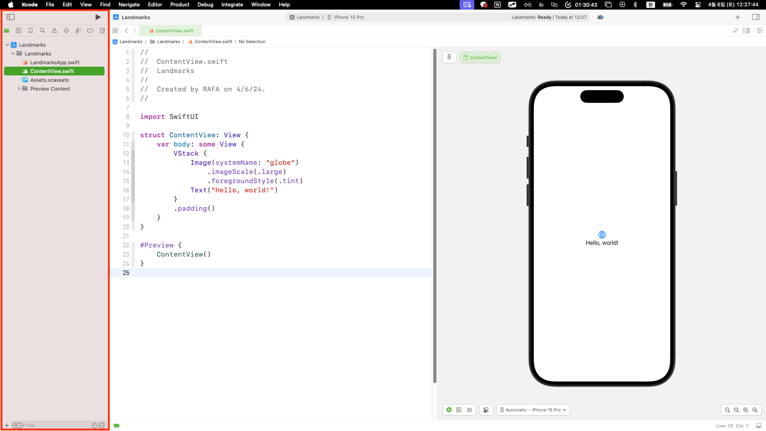766x431 pixels.
Task: Open the bookmark navigator
Action: tap(31, 31)
